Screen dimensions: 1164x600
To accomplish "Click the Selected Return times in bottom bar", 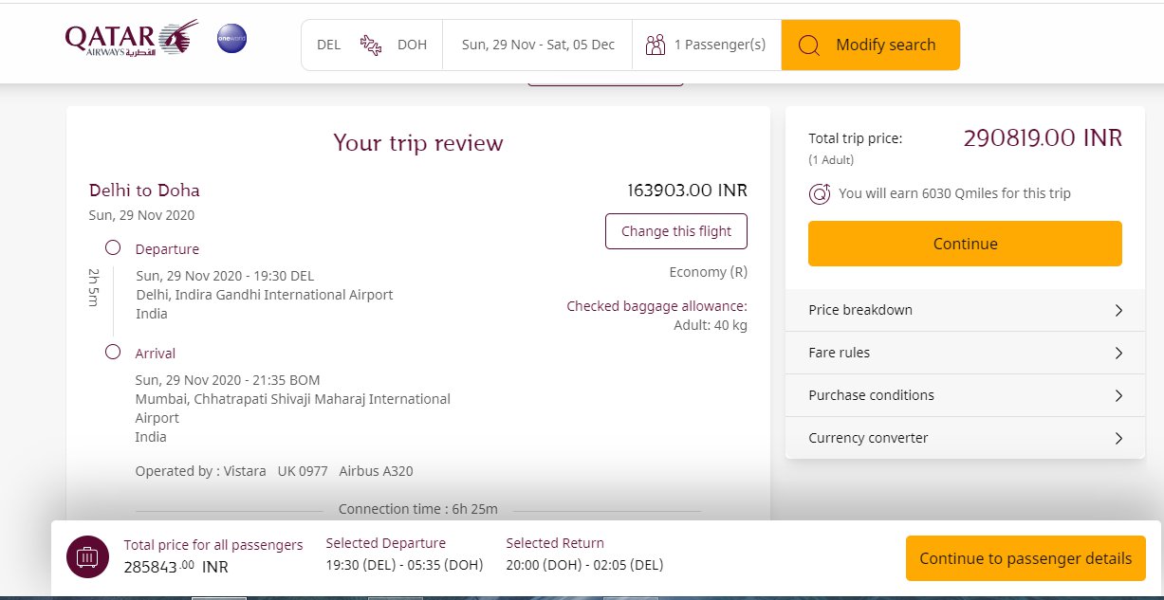I will click(x=584, y=565).
